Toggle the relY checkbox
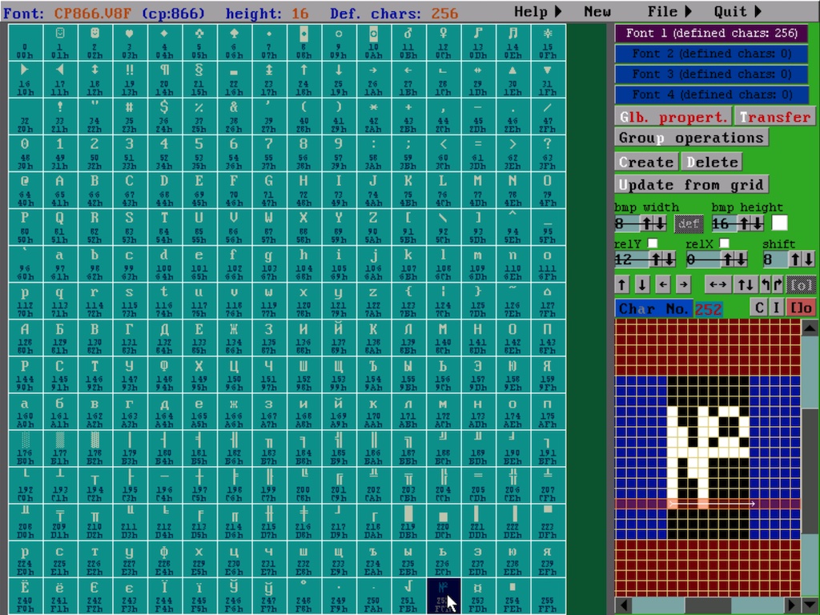 tap(653, 243)
